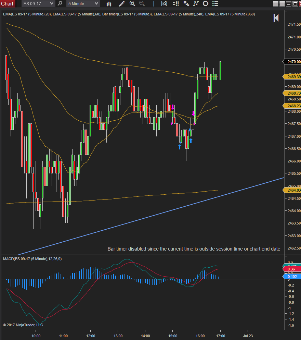
Task: Click the 2468.23 EMA price marker
Action: (292, 106)
